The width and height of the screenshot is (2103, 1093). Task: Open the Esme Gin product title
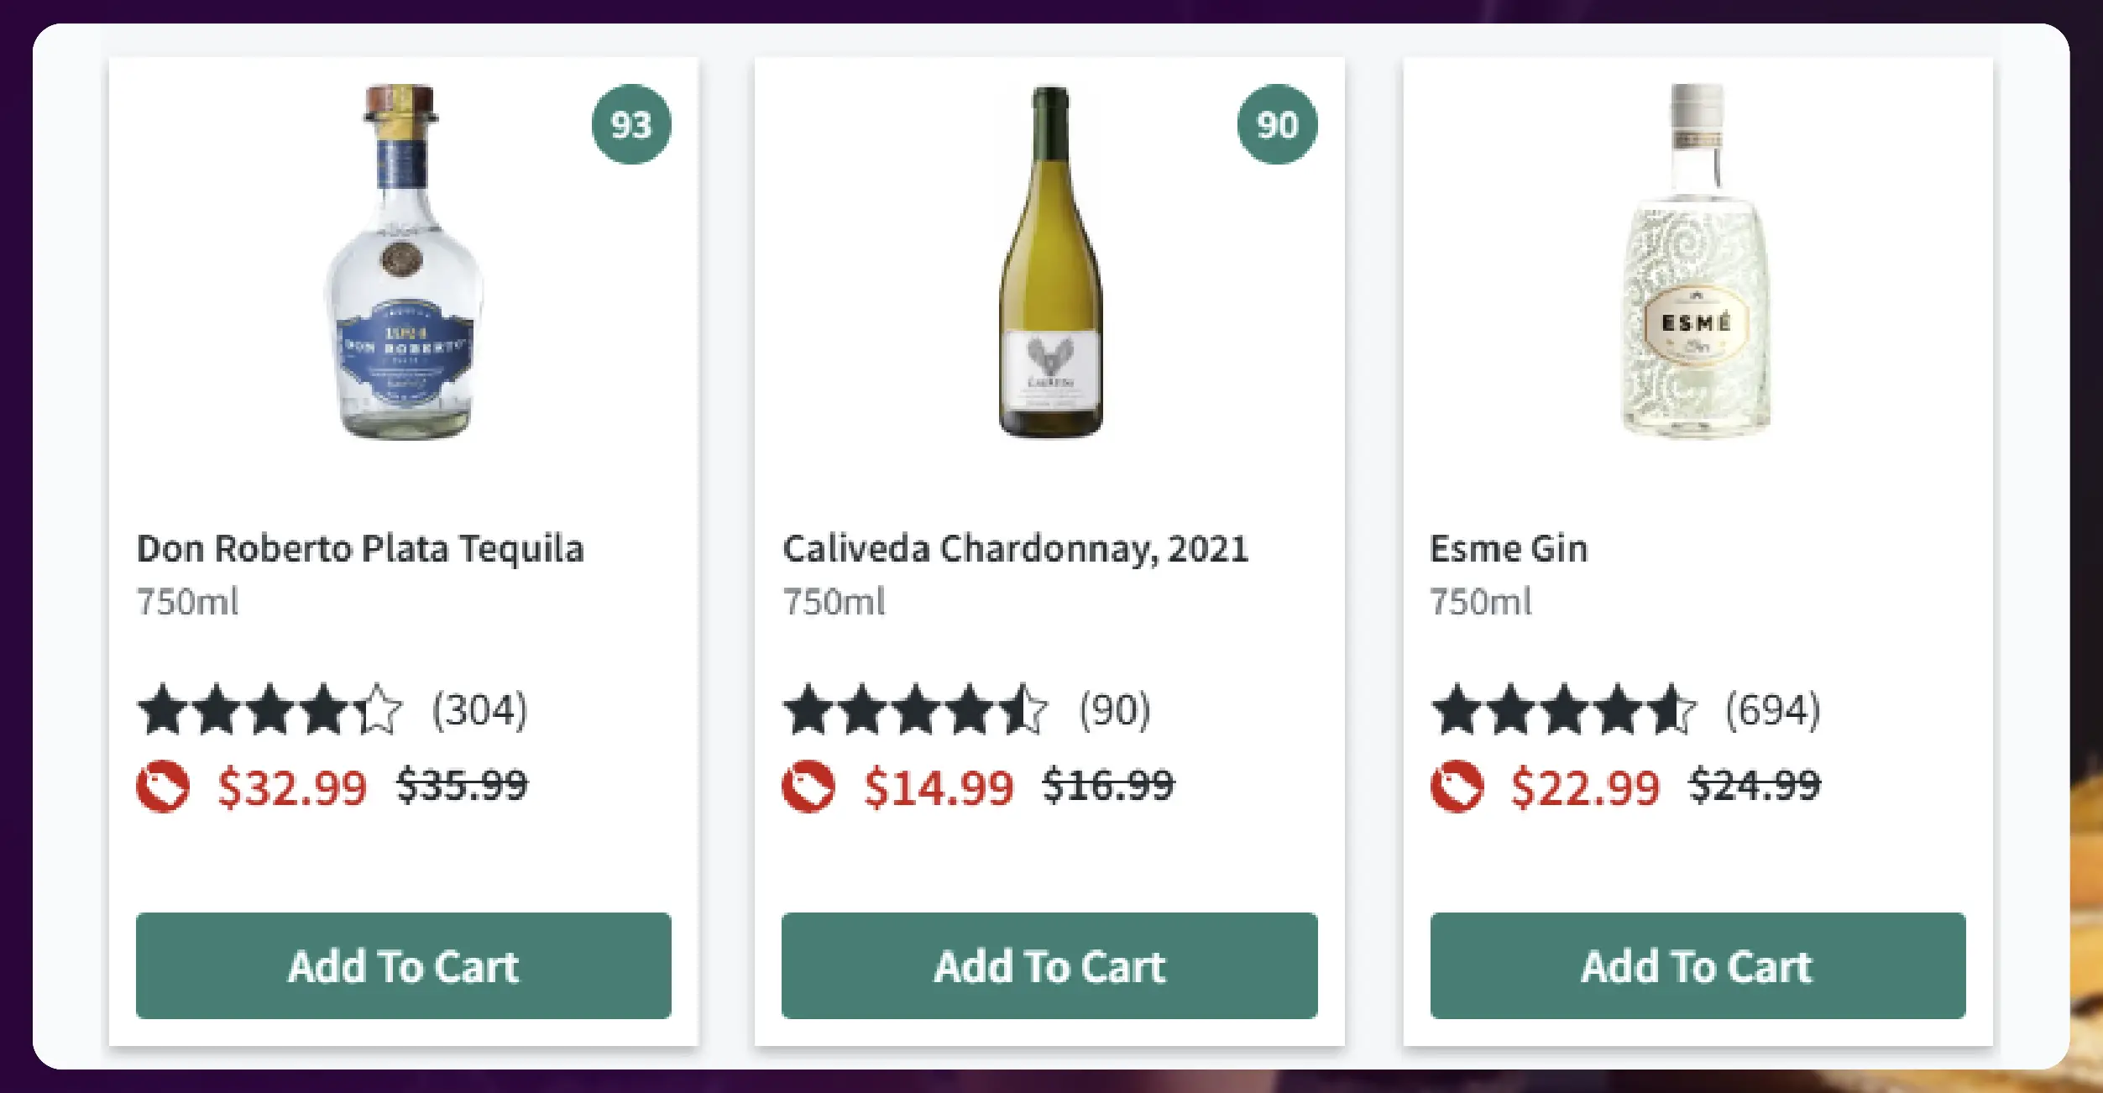1509,549
